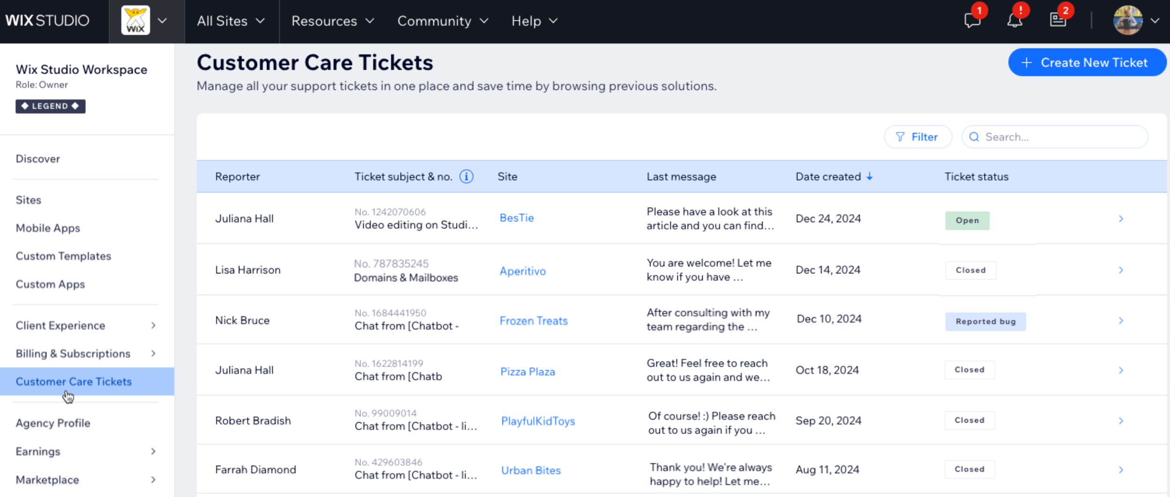Image resolution: width=1170 pixels, height=497 pixels.
Task: Sort by Date created arrow
Action: click(870, 176)
